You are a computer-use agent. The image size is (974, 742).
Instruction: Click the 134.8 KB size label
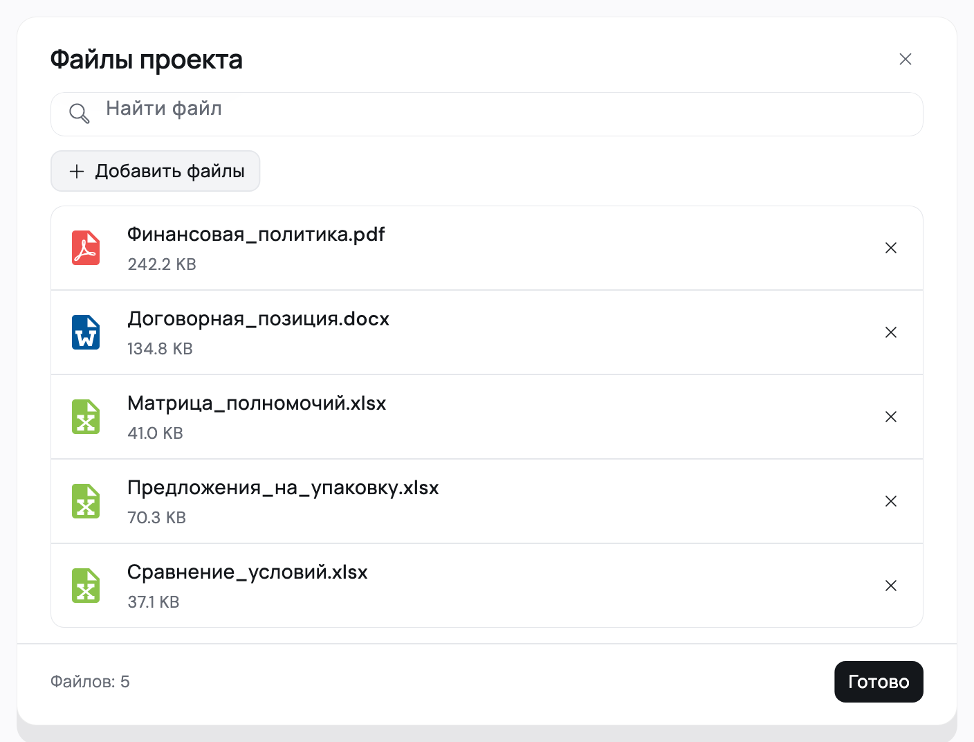pyautogui.click(x=160, y=349)
